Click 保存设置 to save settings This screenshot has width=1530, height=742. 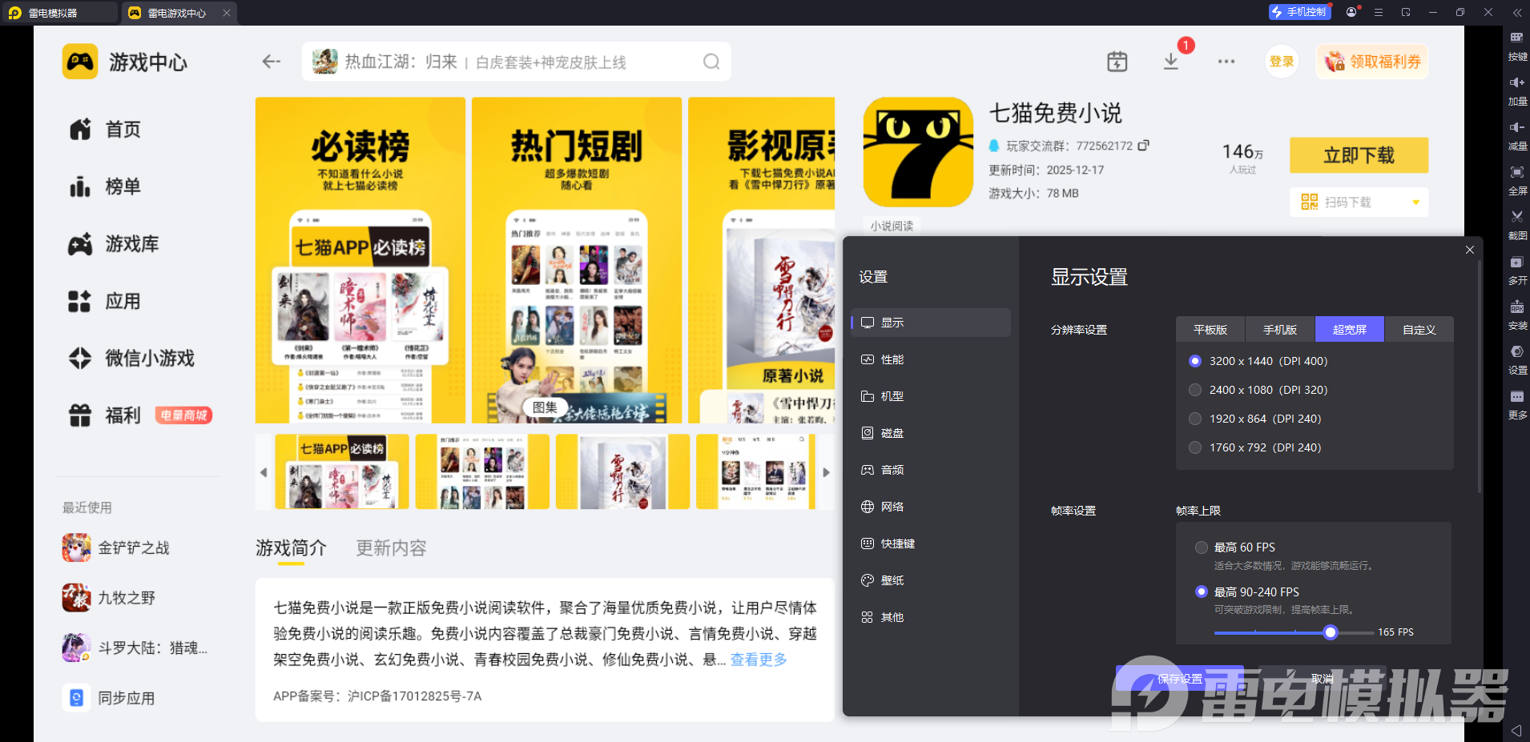[1180, 679]
